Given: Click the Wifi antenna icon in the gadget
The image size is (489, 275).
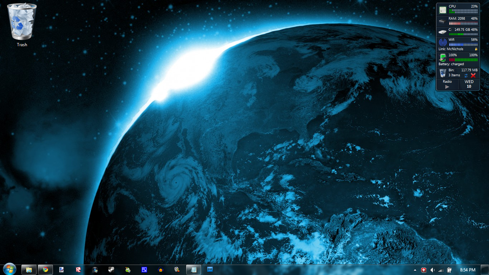Looking at the screenshot, I should 443,42.
